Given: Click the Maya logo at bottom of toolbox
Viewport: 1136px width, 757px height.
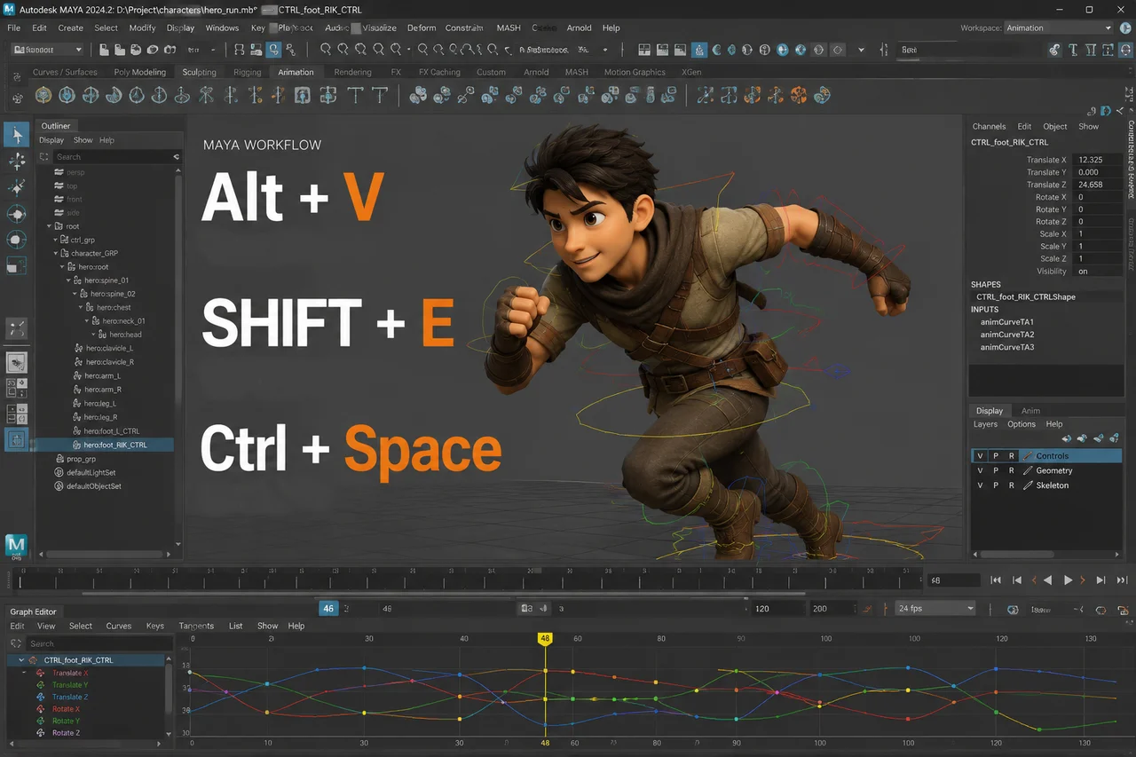Looking at the screenshot, I should pyautogui.click(x=17, y=546).
